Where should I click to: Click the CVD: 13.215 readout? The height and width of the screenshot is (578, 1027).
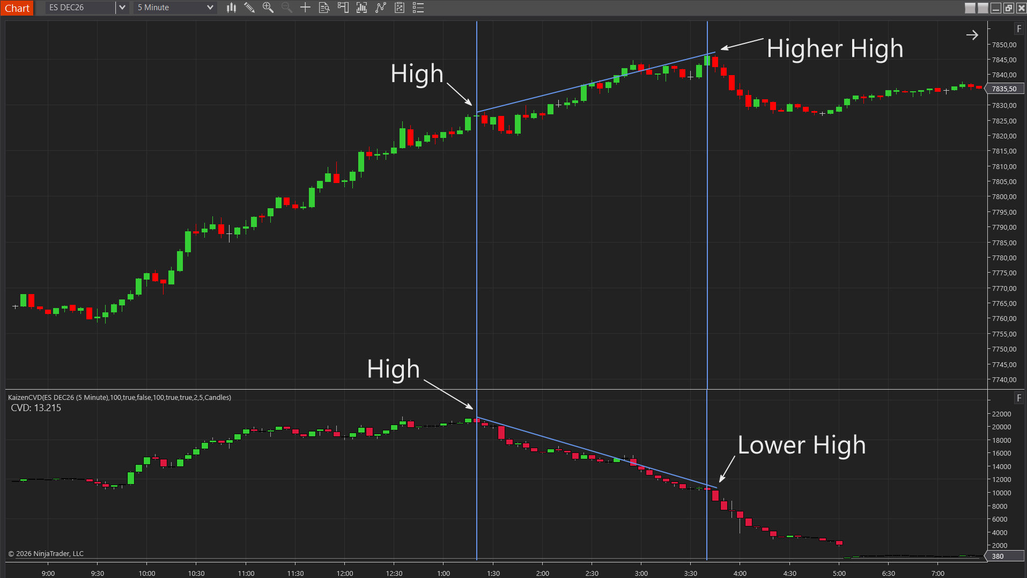coord(36,408)
